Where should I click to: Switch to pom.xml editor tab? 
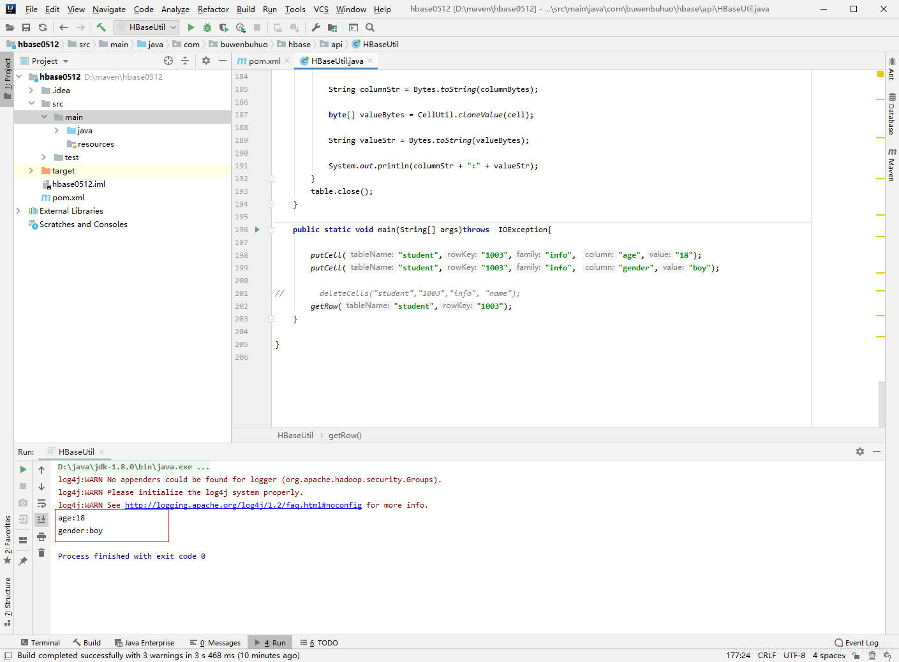[264, 61]
